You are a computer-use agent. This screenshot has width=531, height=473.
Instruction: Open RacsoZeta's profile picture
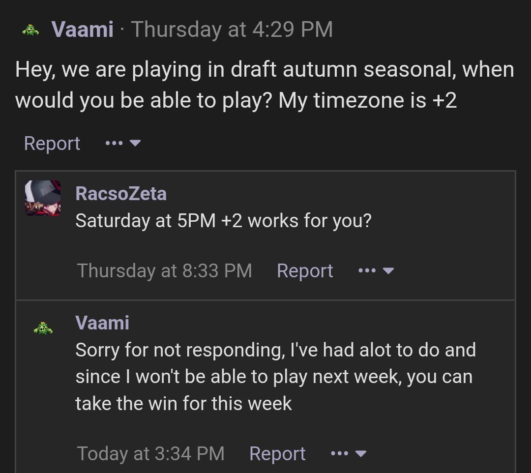point(43,198)
